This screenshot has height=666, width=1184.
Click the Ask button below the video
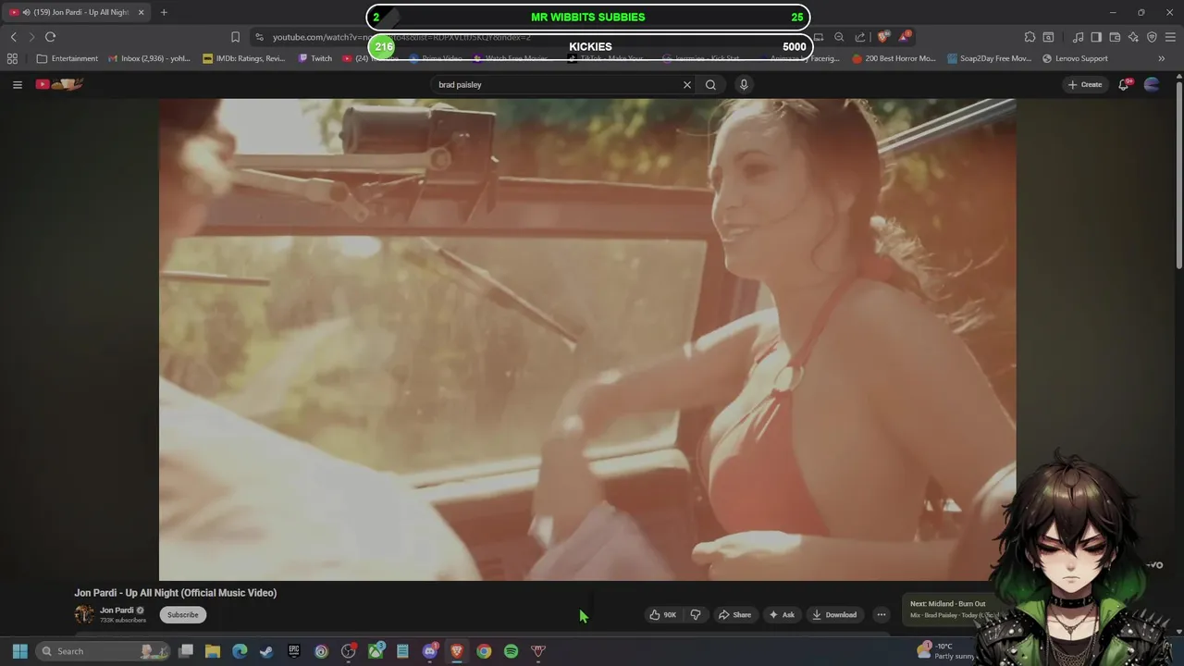click(782, 614)
